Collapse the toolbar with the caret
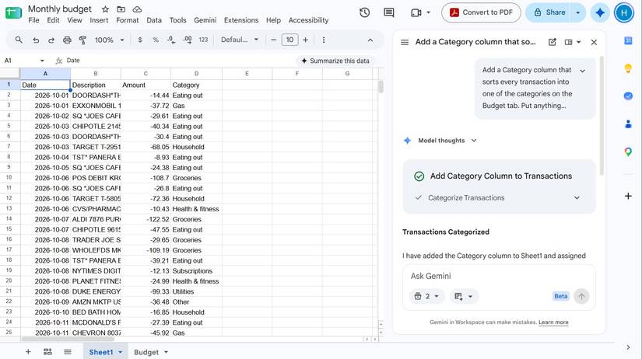The image size is (642, 359). tap(370, 40)
